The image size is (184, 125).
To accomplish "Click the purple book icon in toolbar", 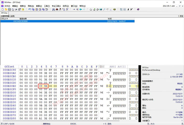I will point(138,9).
